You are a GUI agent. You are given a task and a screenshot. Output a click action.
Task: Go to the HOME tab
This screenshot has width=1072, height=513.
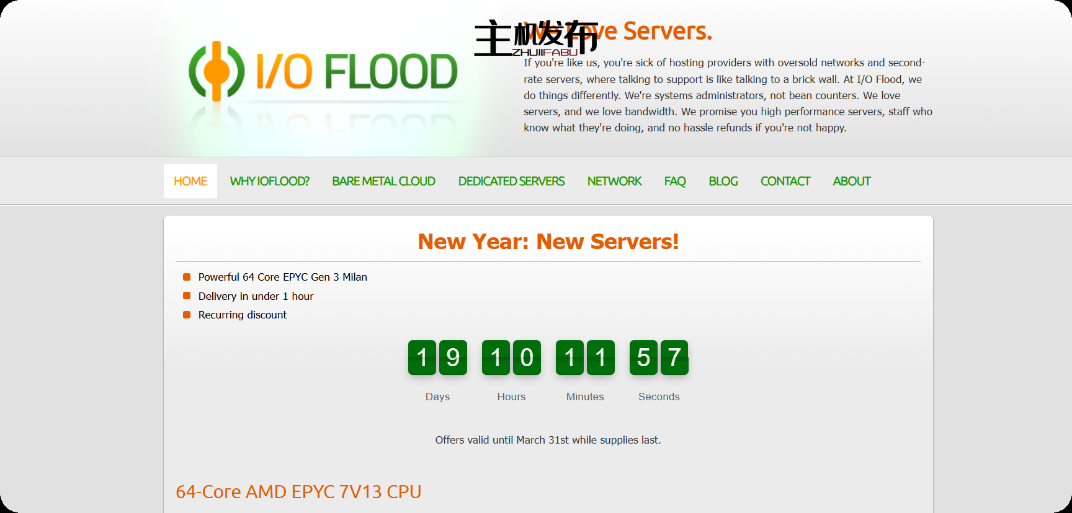(190, 182)
